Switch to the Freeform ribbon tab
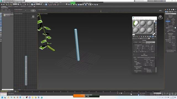 click(10, 7)
